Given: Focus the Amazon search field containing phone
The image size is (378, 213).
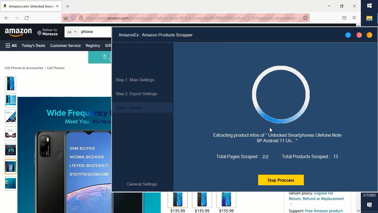Looking at the screenshot, I should pyautogui.click(x=95, y=32).
